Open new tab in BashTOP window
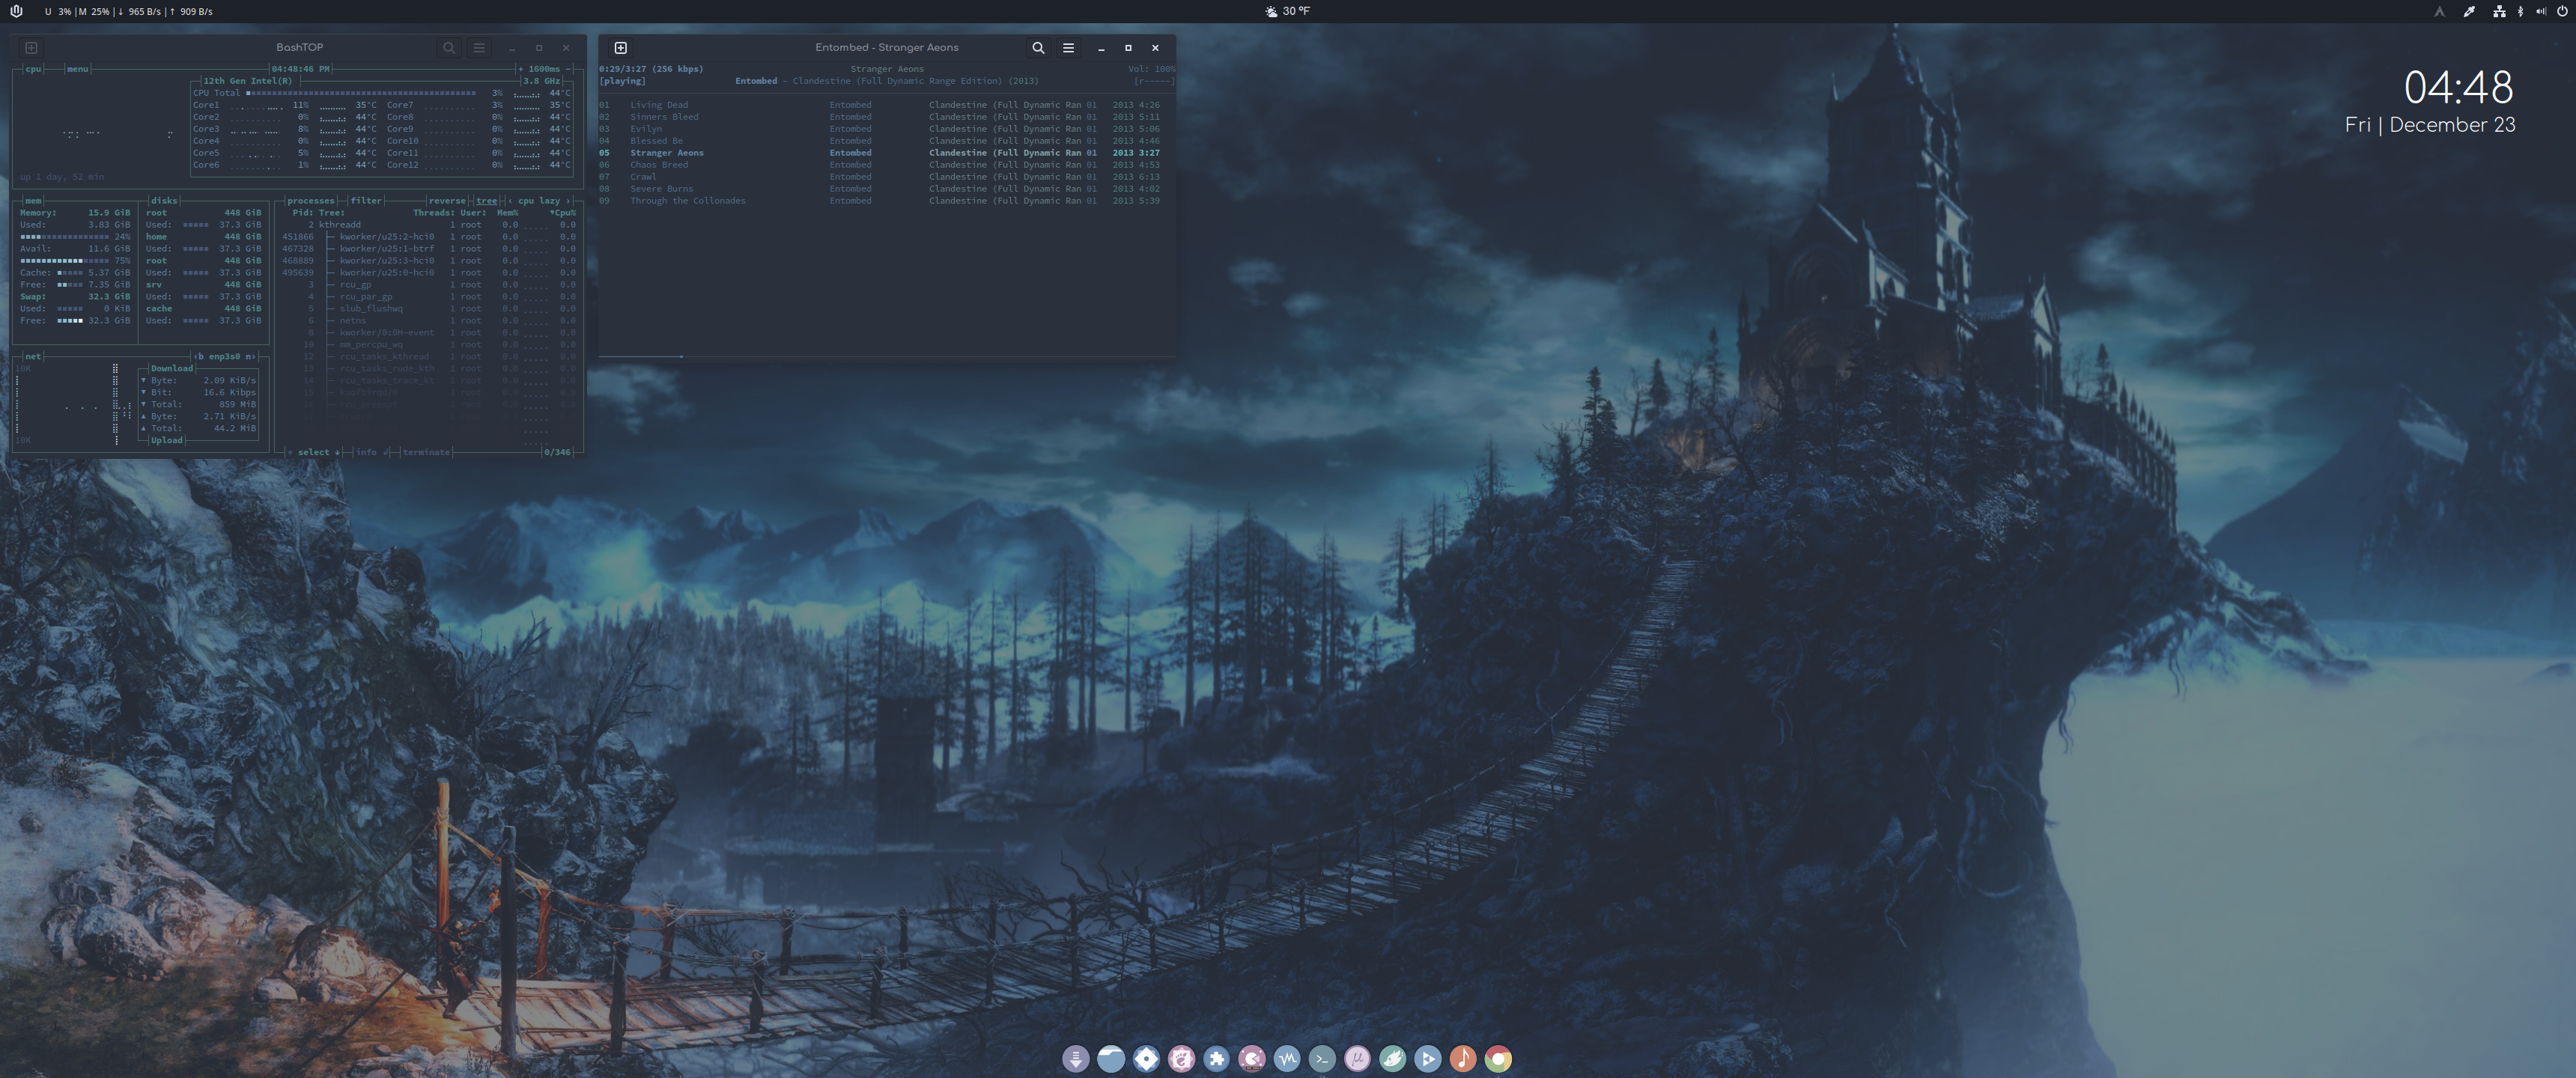 [x=31, y=48]
